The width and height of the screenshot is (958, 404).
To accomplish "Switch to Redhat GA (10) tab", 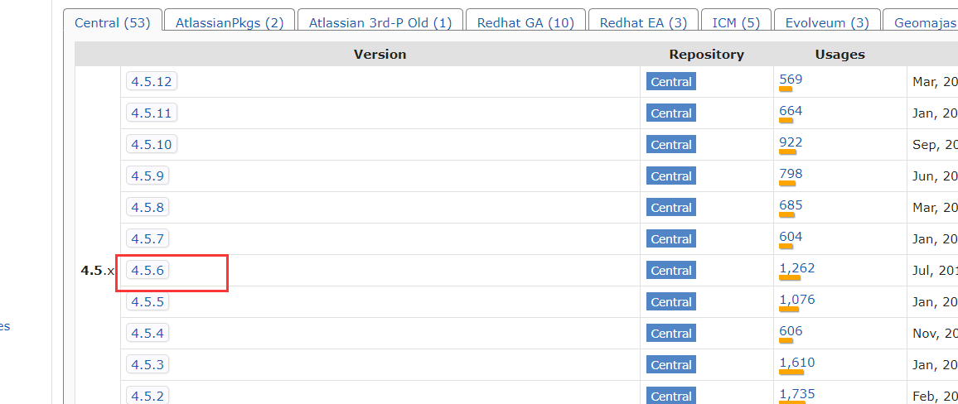I will tap(525, 22).
